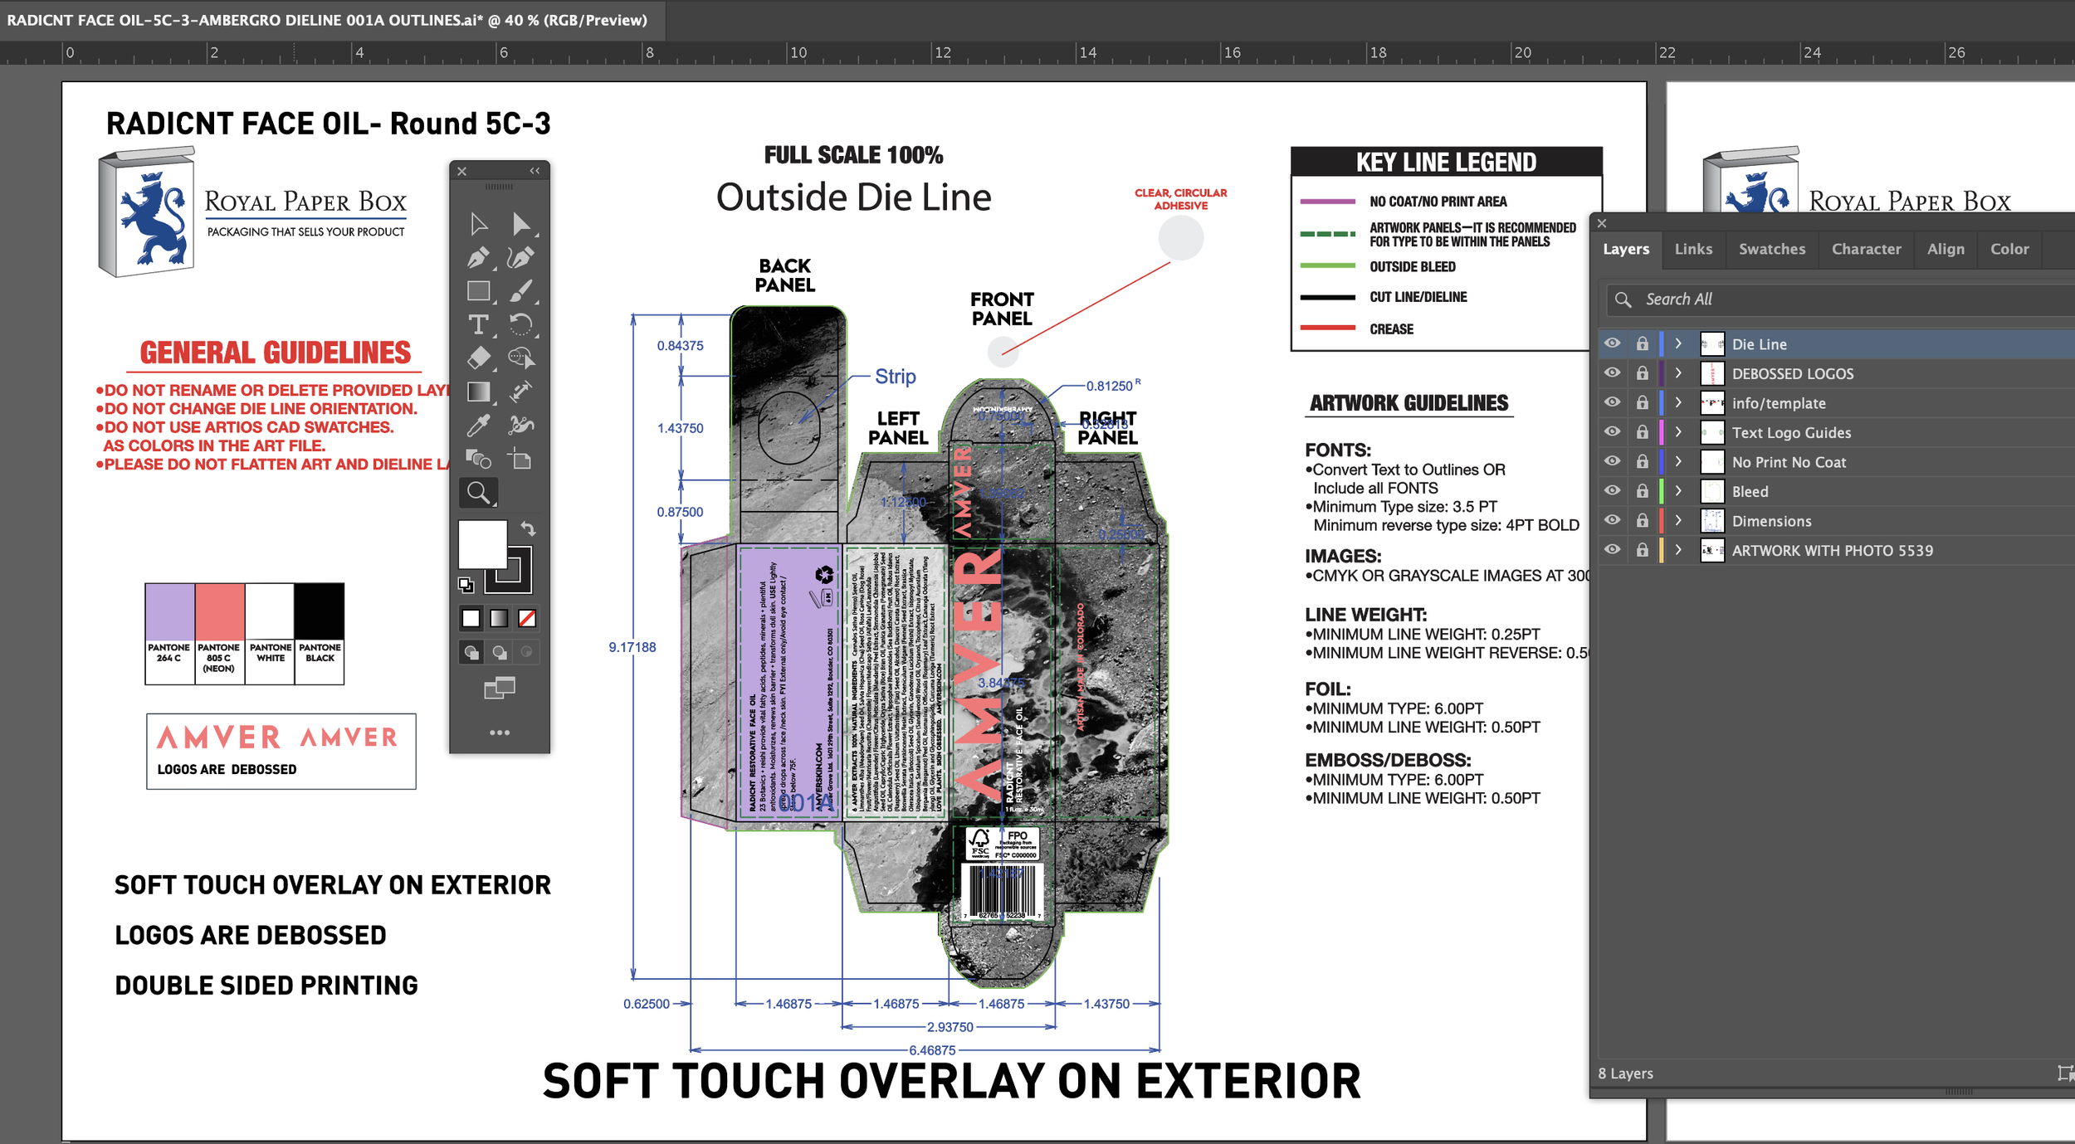Viewport: 2075px width, 1144px height.
Task: Apply Gradient fill button in toolbar
Action: (x=499, y=618)
